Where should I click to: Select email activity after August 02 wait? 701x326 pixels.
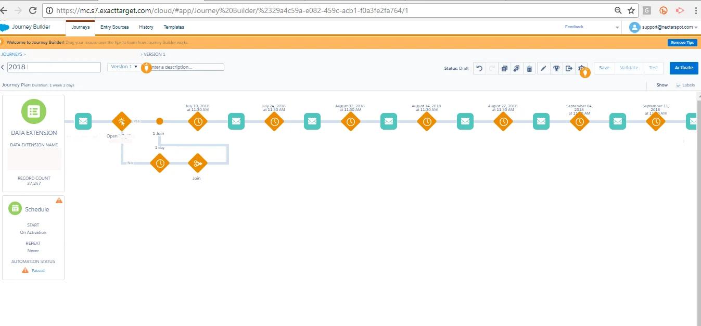coord(389,121)
